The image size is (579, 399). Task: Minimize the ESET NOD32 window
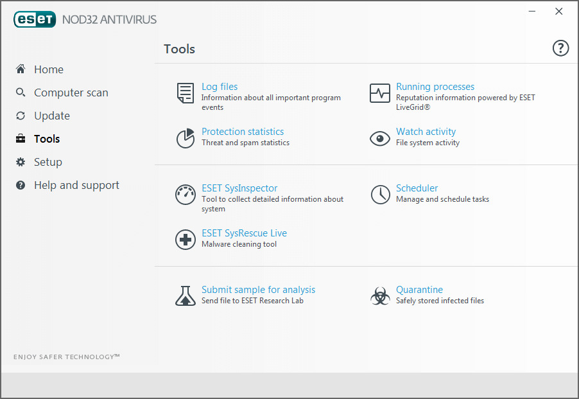click(x=532, y=12)
